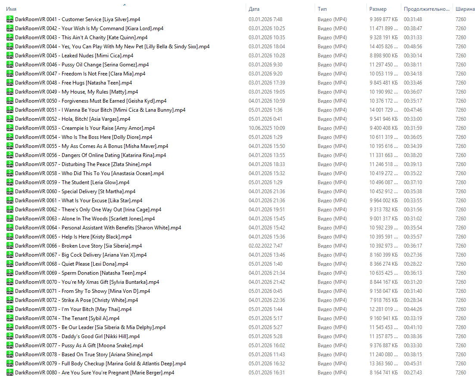Sort files by the Дата column header

point(254,9)
